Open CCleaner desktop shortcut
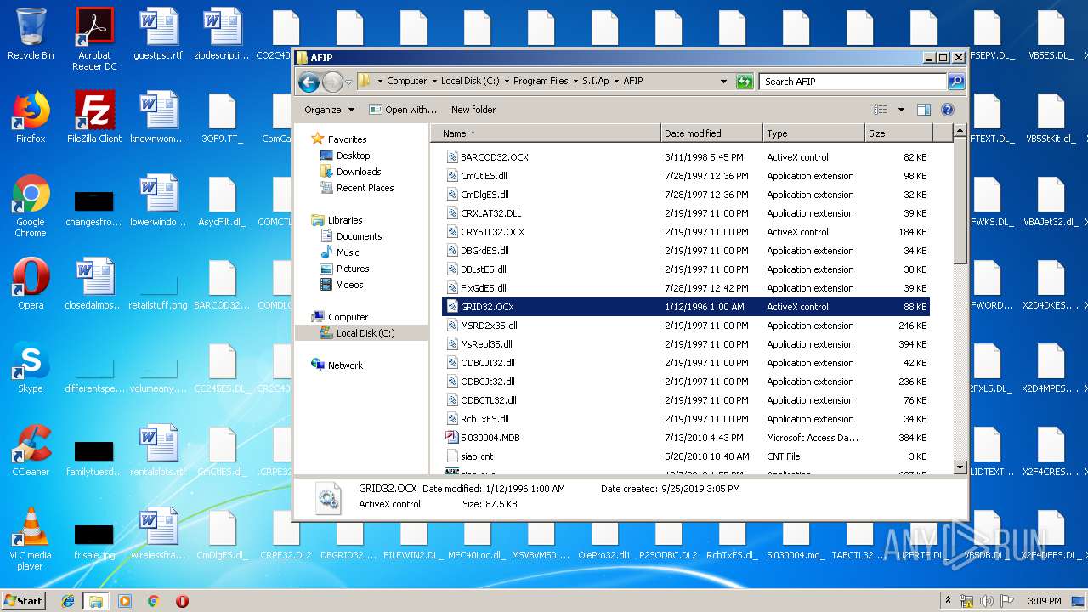Screen dimensions: 1088x612 (x=31, y=450)
